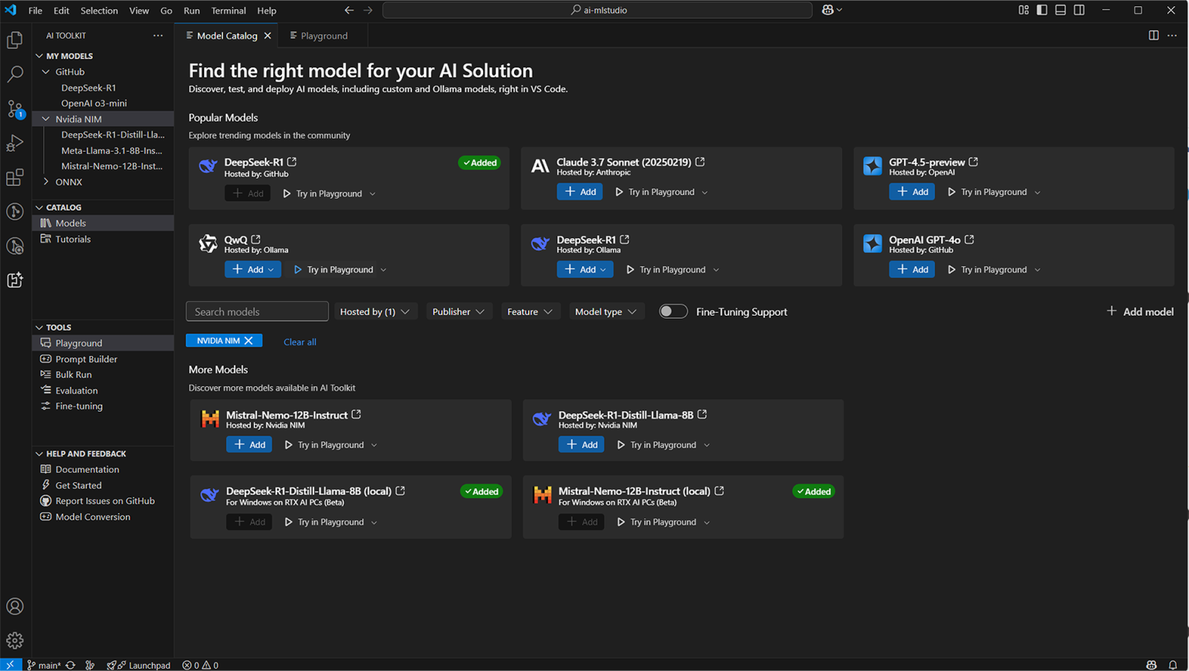Switch to the Playground tab
The image size is (1189, 671).
(319, 36)
